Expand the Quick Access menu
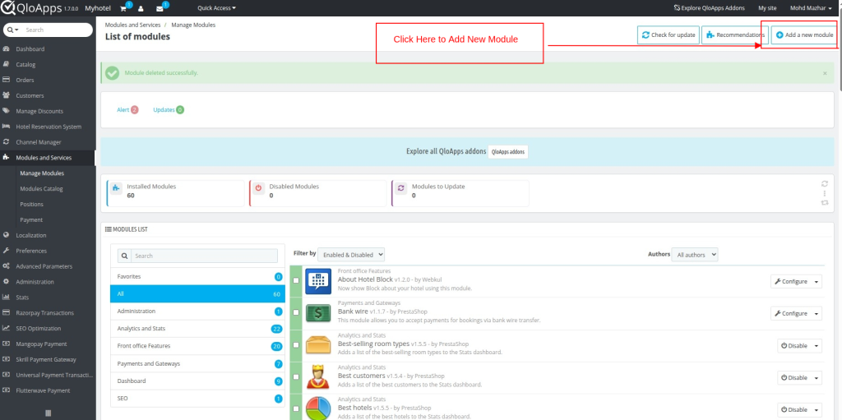The width and height of the screenshot is (842, 420). click(216, 8)
